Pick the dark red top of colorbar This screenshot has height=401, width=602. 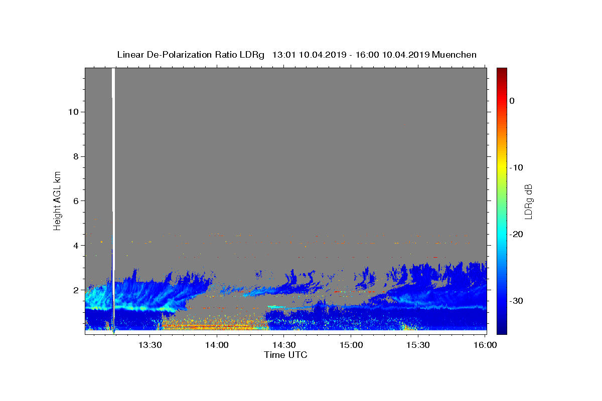(502, 71)
